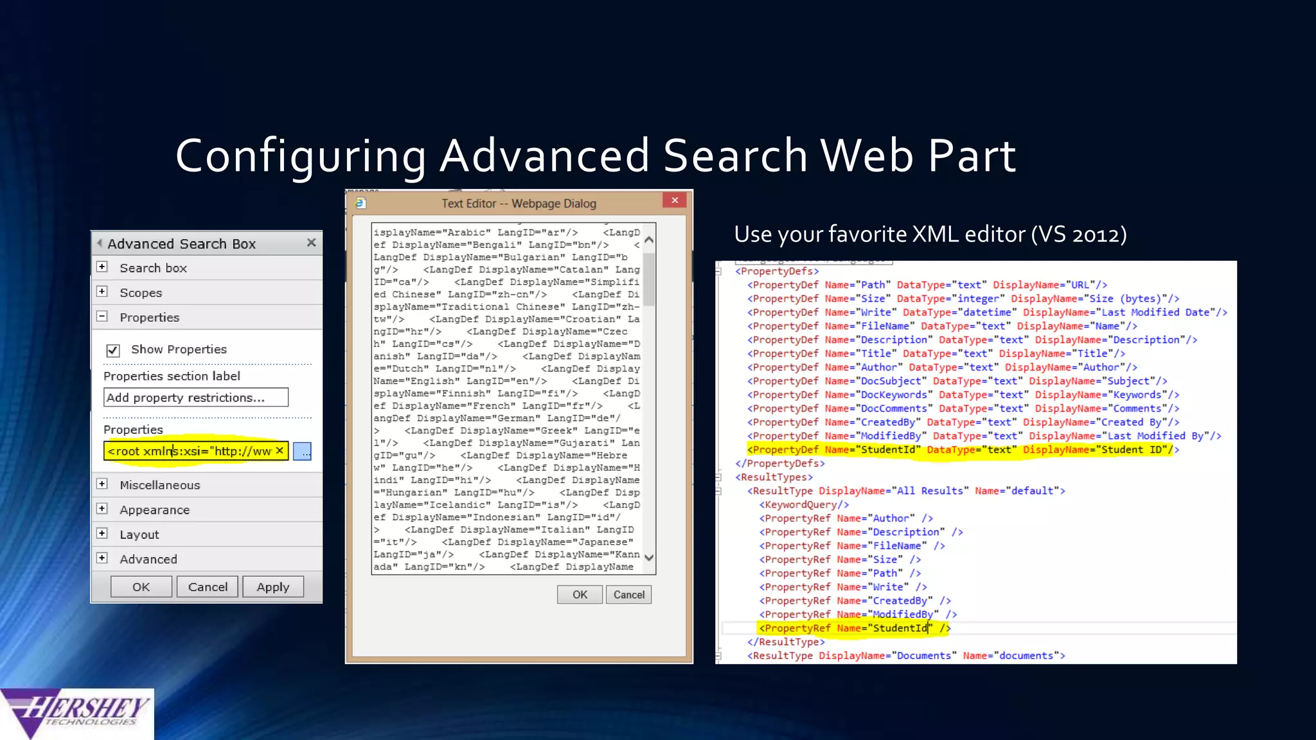Viewport: 1316px width, 740px height.
Task: Clear the Properties XML field with its X
Action: [280, 451]
